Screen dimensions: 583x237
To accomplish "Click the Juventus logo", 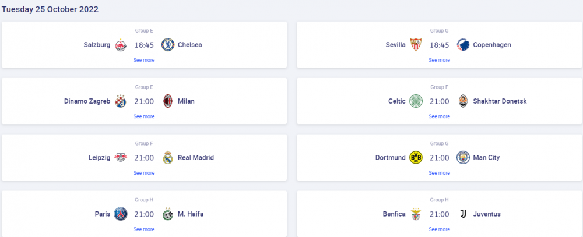I will [x=463, y=214].
